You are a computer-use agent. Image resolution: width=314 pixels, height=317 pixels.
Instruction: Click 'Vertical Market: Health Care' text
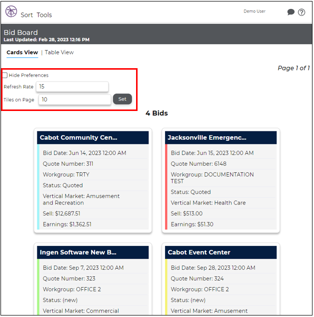[x=208, y=203]
